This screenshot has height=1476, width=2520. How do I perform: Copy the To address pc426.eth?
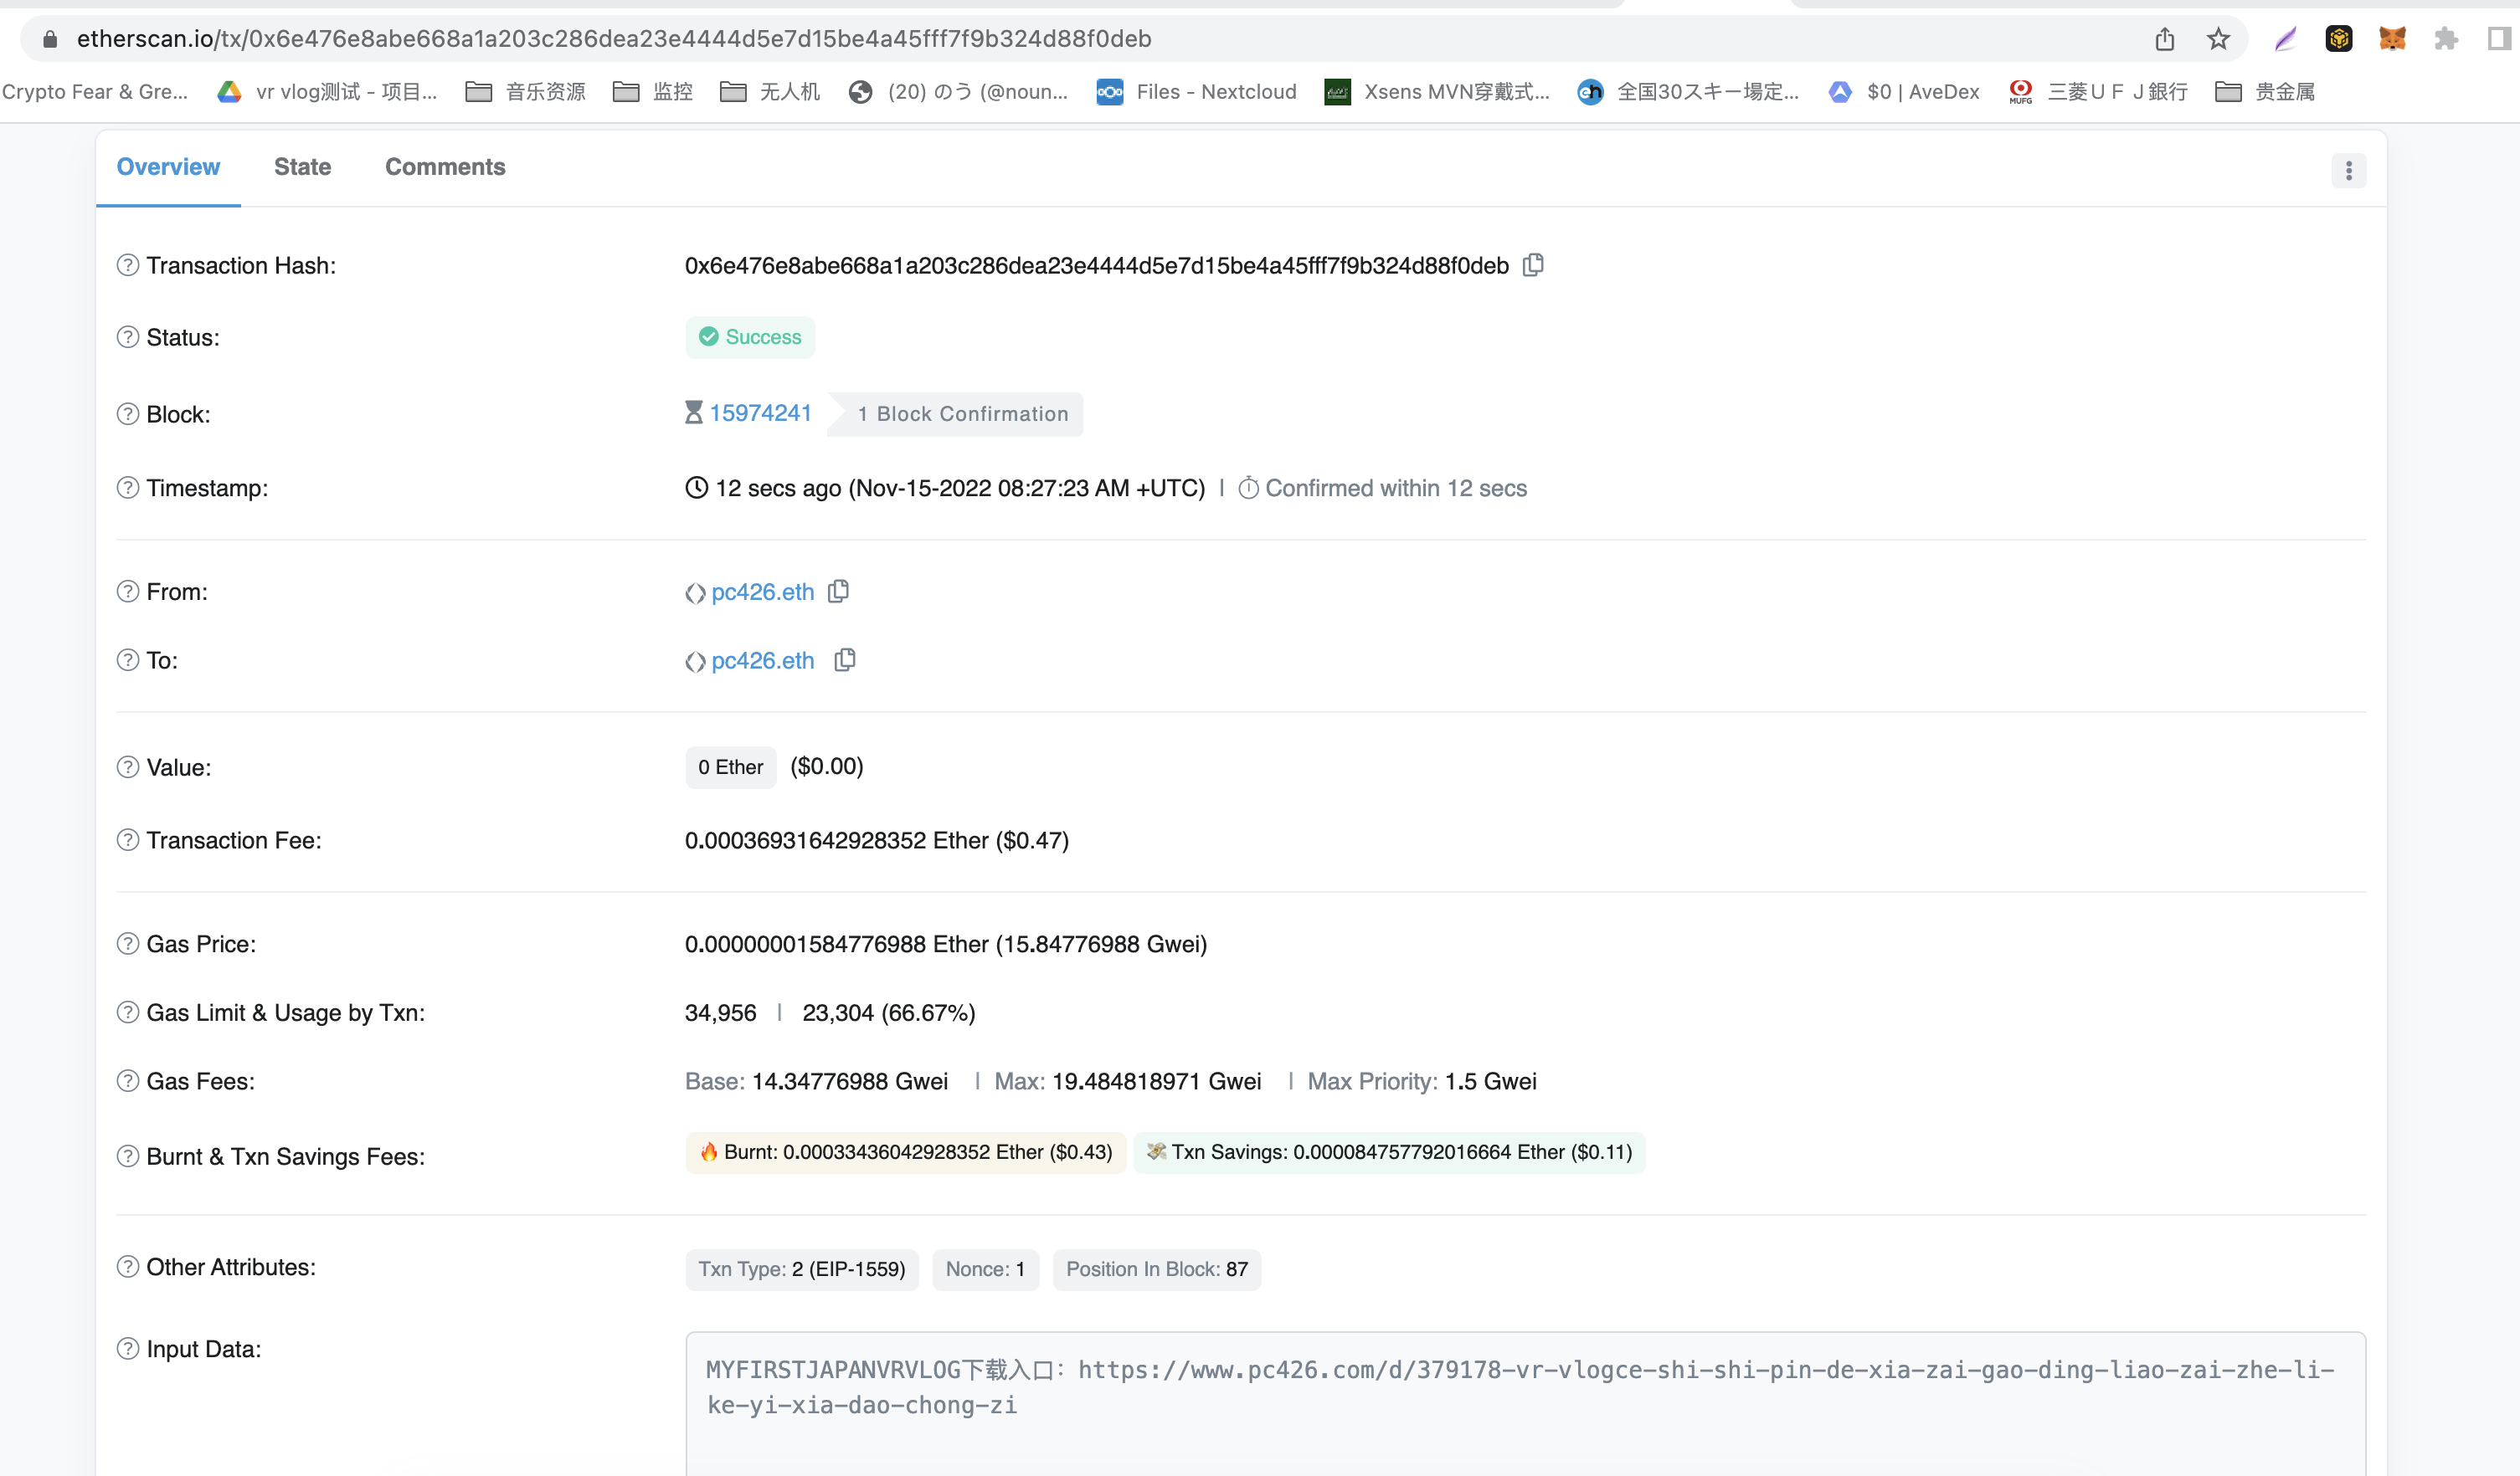click(x=845, y=659)
